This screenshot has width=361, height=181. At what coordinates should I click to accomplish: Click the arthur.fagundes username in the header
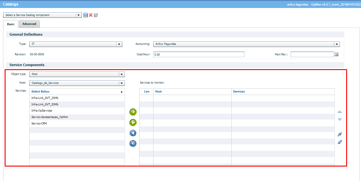click(x=298, y=4)
